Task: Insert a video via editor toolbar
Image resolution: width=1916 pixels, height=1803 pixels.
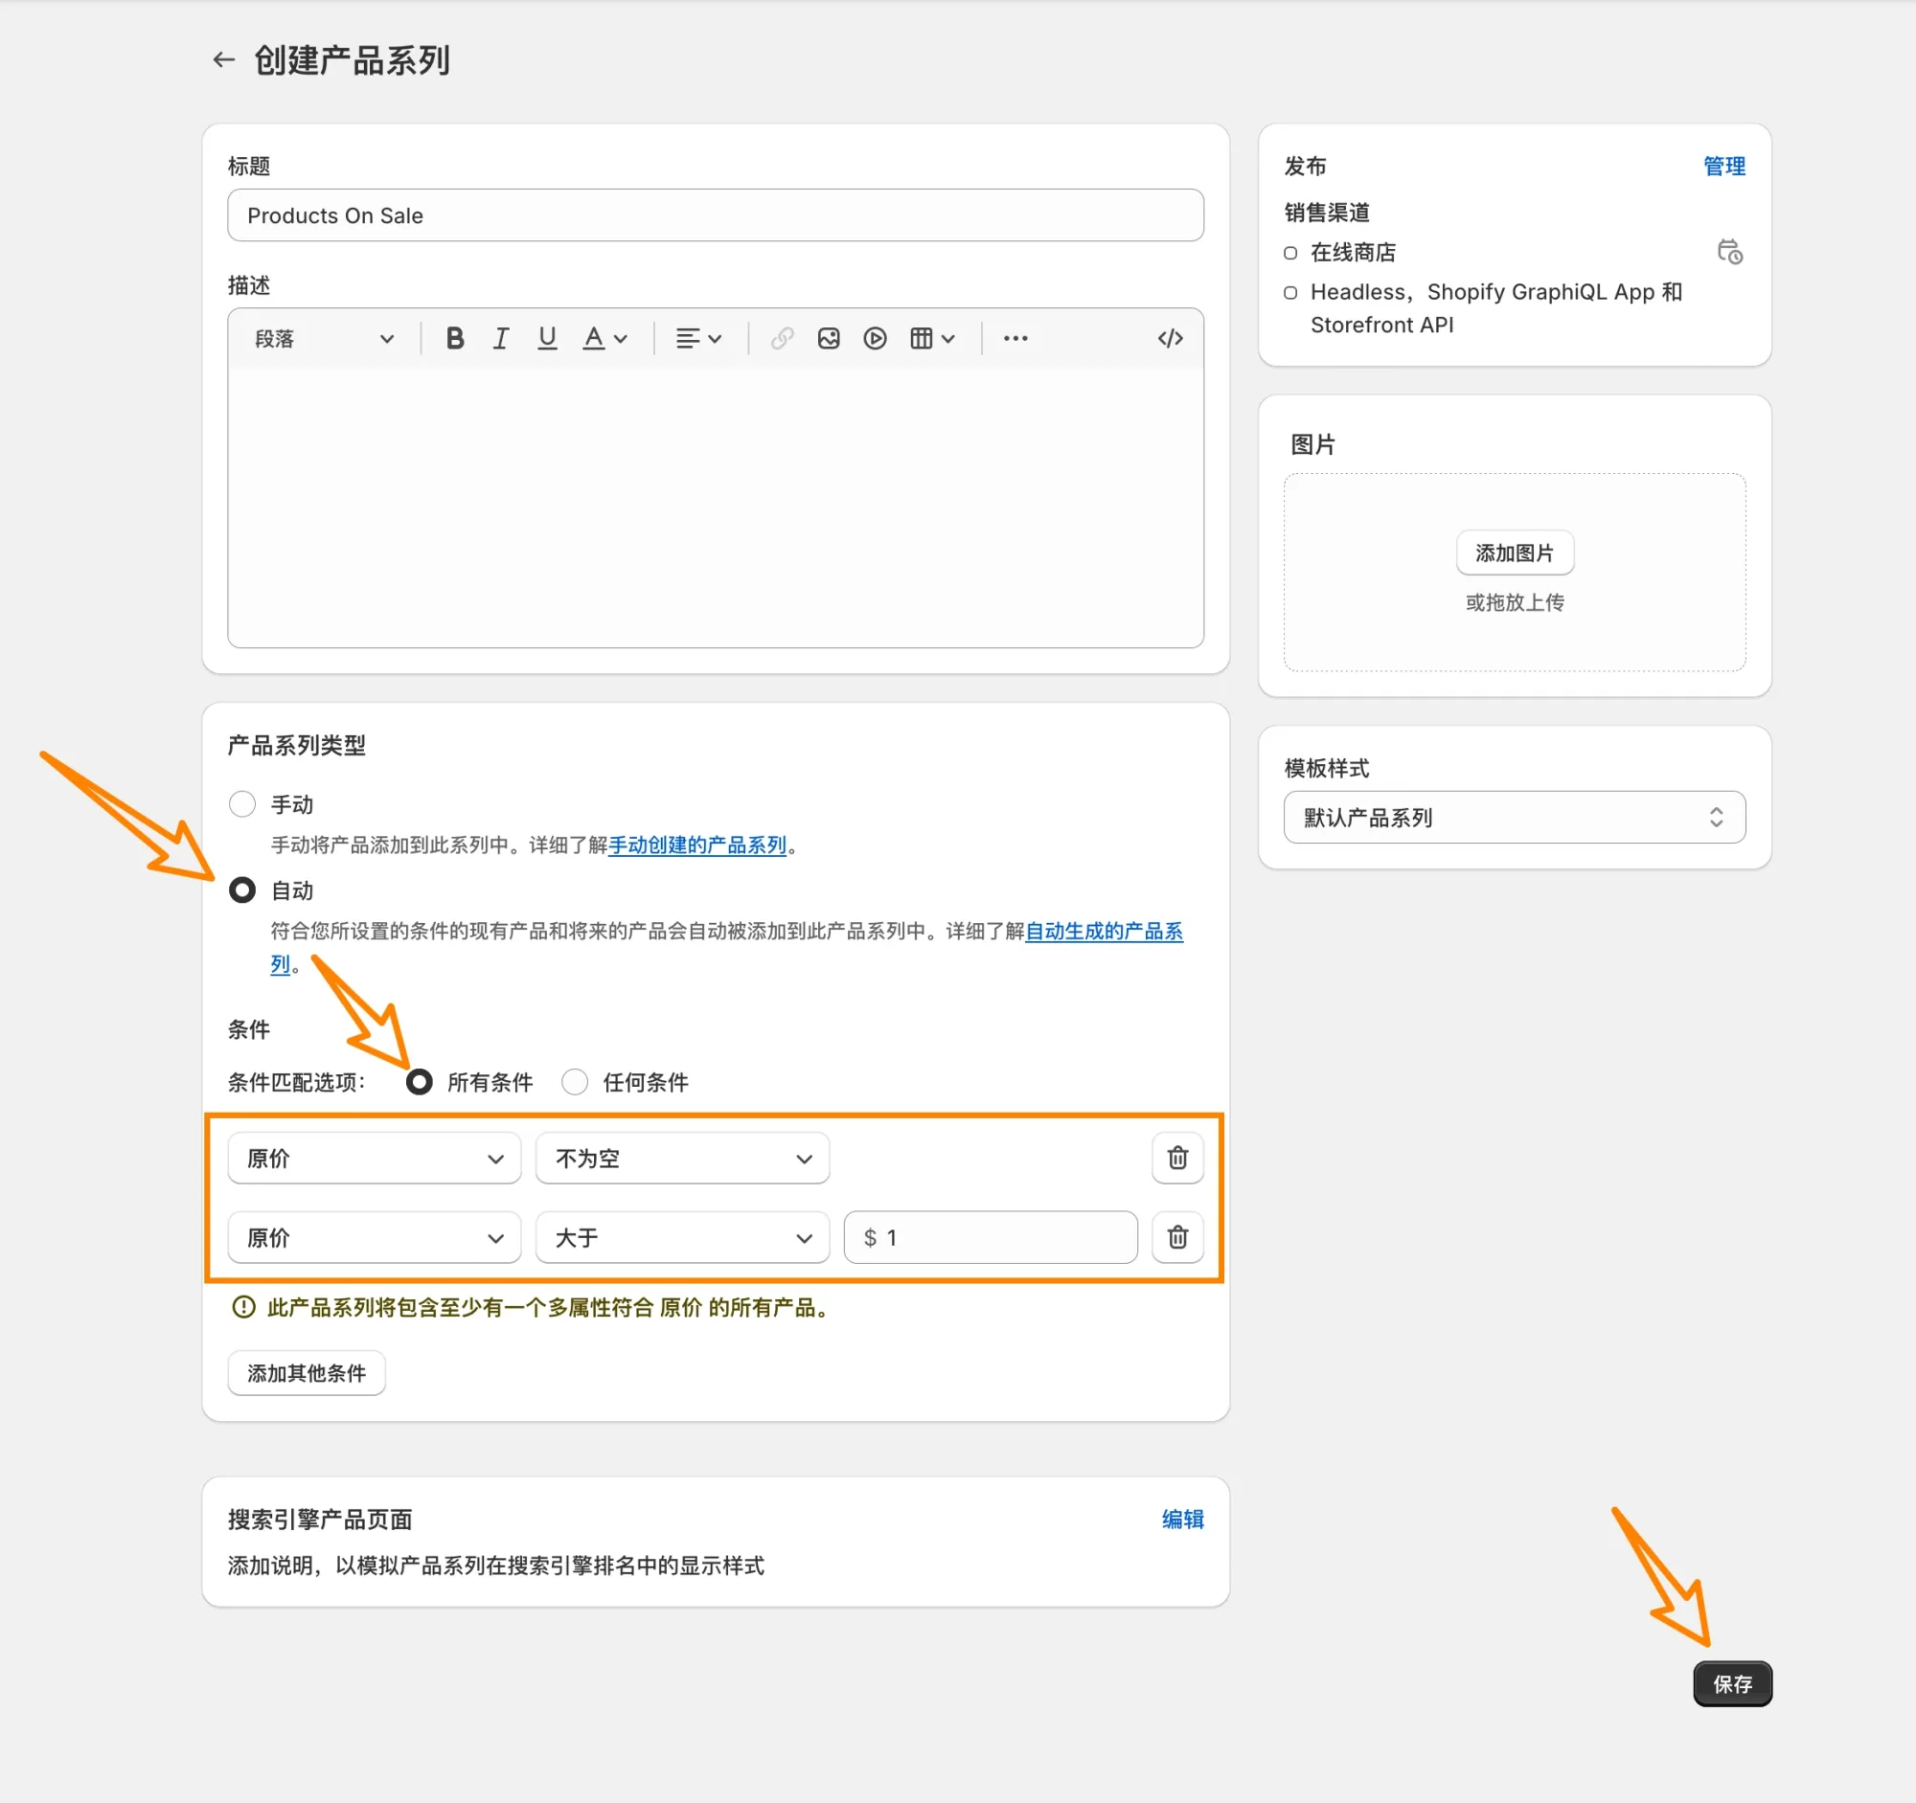Action: [874, 339]
